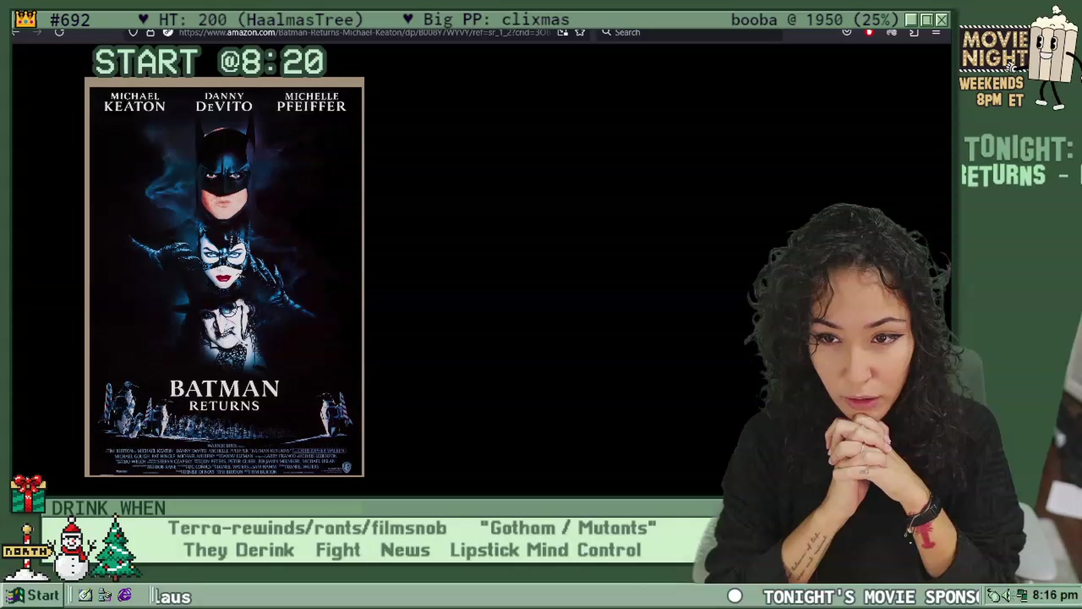
Task: Click the Start button in the taskbar
Action: point(32,595)
